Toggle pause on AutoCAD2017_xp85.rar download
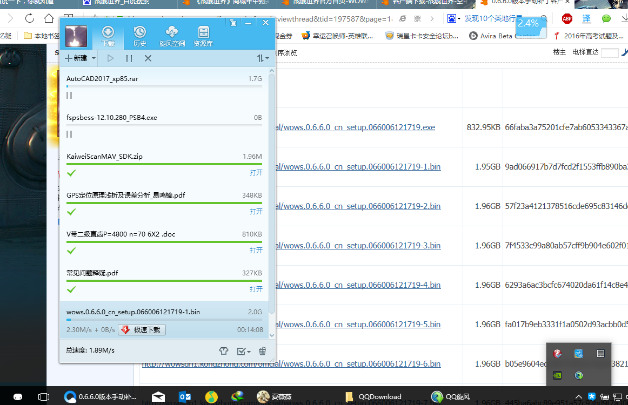The image size is (628, 405). coord(69,95)
